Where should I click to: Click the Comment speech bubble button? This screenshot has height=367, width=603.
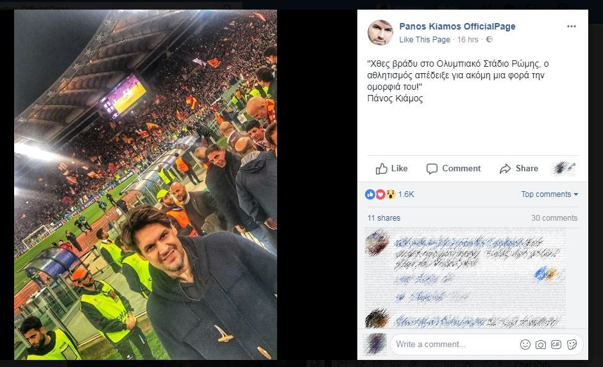coord(454,169)
